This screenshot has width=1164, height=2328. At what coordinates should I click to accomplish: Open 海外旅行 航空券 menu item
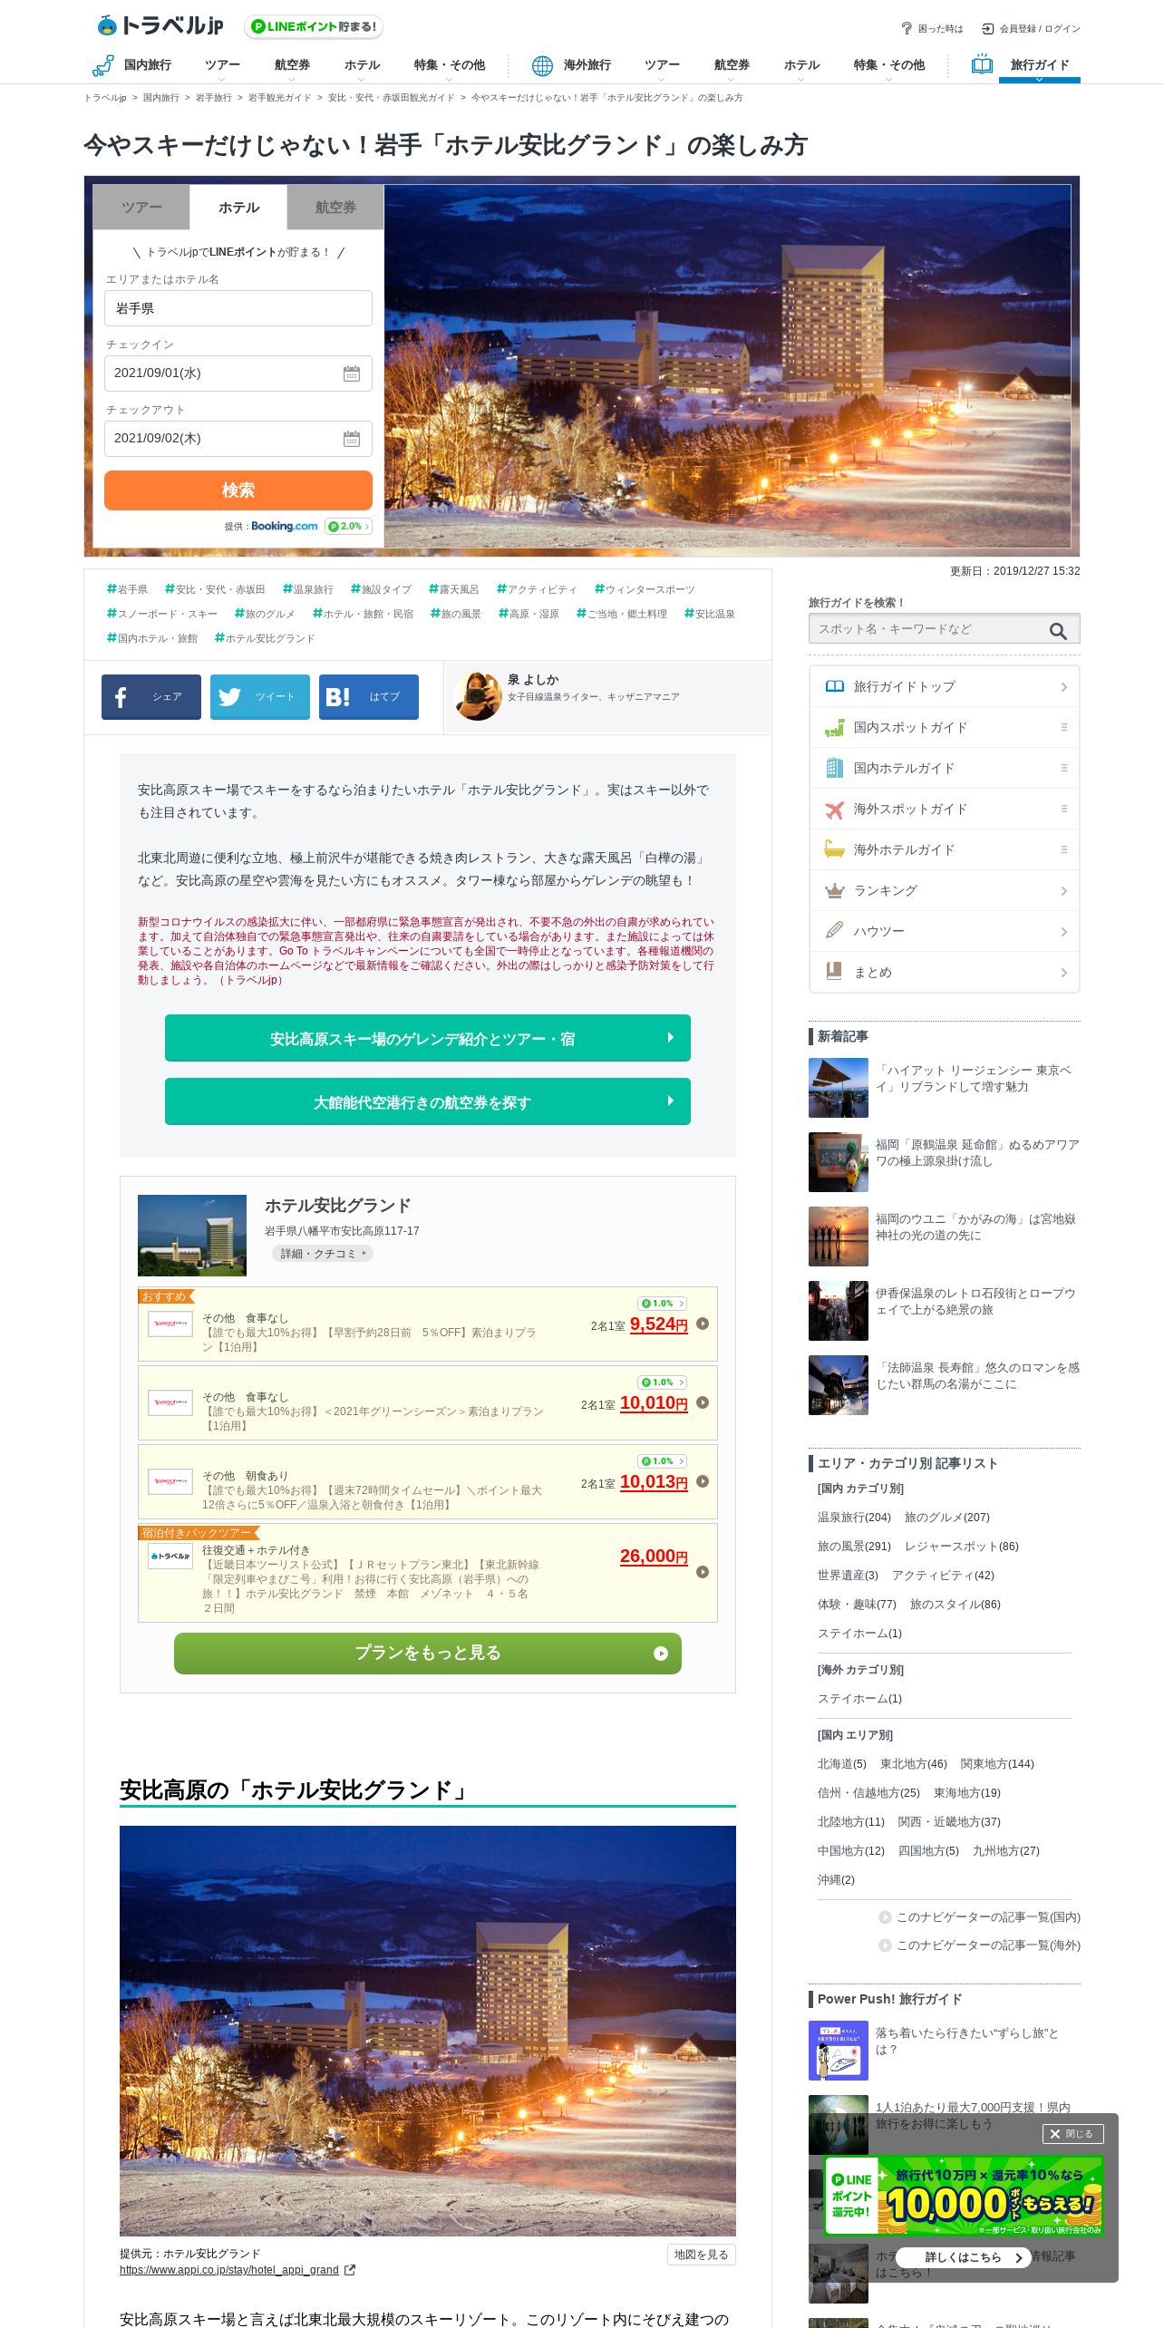click(x=732, y=66)
